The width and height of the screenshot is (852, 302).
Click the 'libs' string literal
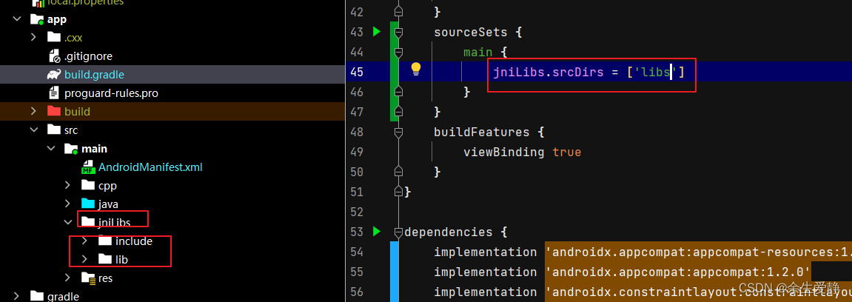tap(655, 72)
